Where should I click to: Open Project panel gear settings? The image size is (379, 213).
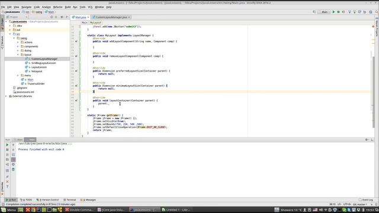coord(62,17)
